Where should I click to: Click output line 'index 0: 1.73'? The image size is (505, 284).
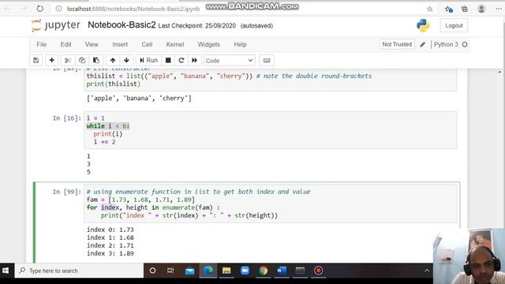click(110, 230)
